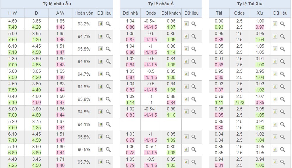
Task: Open chart icon beside Asian odds 1.09 / -1 / 0.88
Action: tap(186, 99)
